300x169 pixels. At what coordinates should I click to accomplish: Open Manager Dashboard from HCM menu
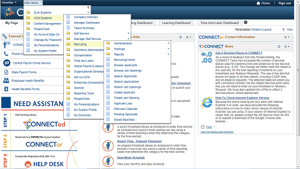[x=87, y=23]
